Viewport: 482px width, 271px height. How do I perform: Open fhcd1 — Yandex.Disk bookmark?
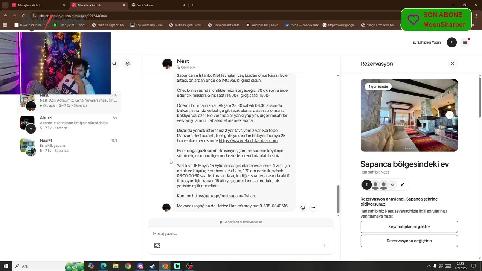pos(302,25)
